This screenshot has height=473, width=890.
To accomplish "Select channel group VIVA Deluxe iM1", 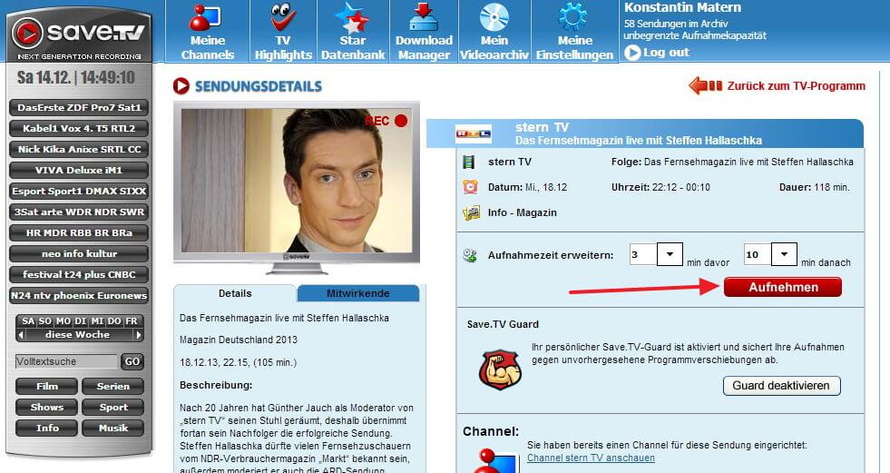I will (79, 170).
